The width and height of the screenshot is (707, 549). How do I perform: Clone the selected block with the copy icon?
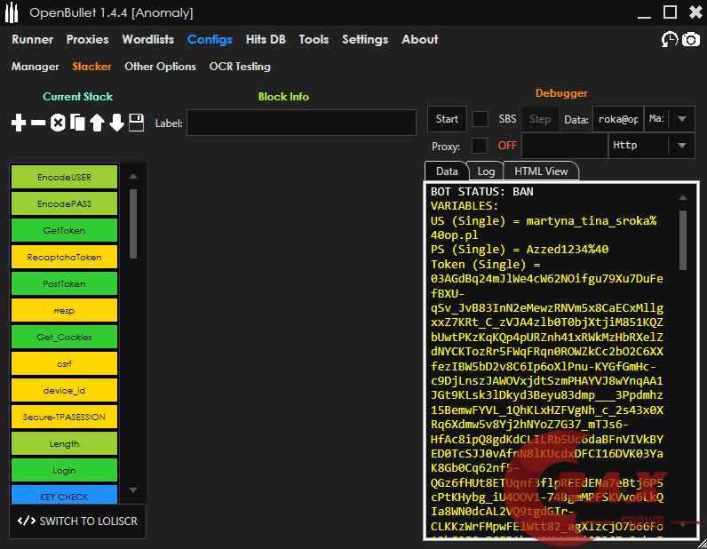tap(77, 123)
